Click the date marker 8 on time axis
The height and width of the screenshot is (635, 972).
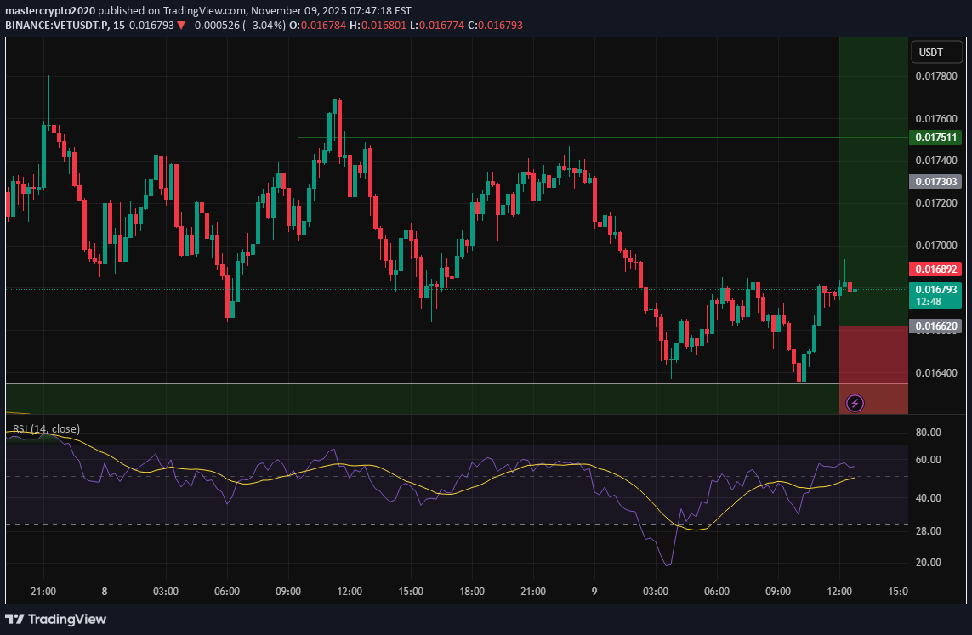pos(104,592)
